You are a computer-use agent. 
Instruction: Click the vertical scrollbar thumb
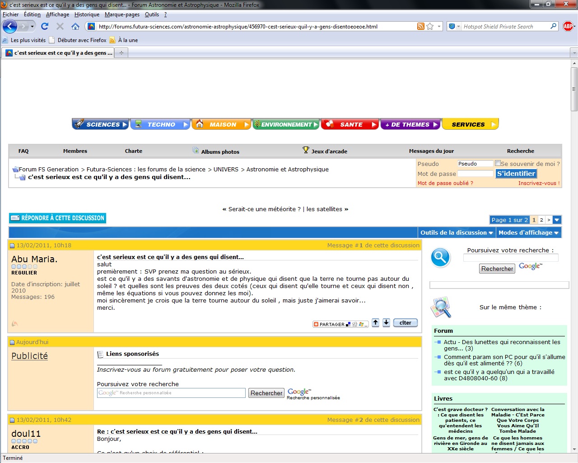pyautogui.click(x=574, y=89)
